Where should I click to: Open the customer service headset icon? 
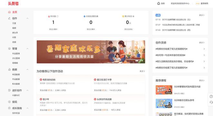pyautogui.click(x=211, y=103)
